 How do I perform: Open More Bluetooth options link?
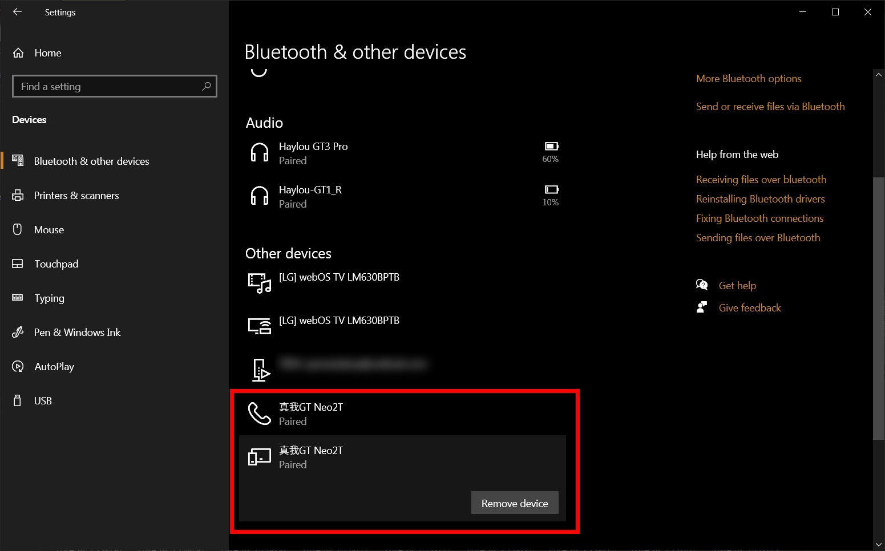[749, 79]
